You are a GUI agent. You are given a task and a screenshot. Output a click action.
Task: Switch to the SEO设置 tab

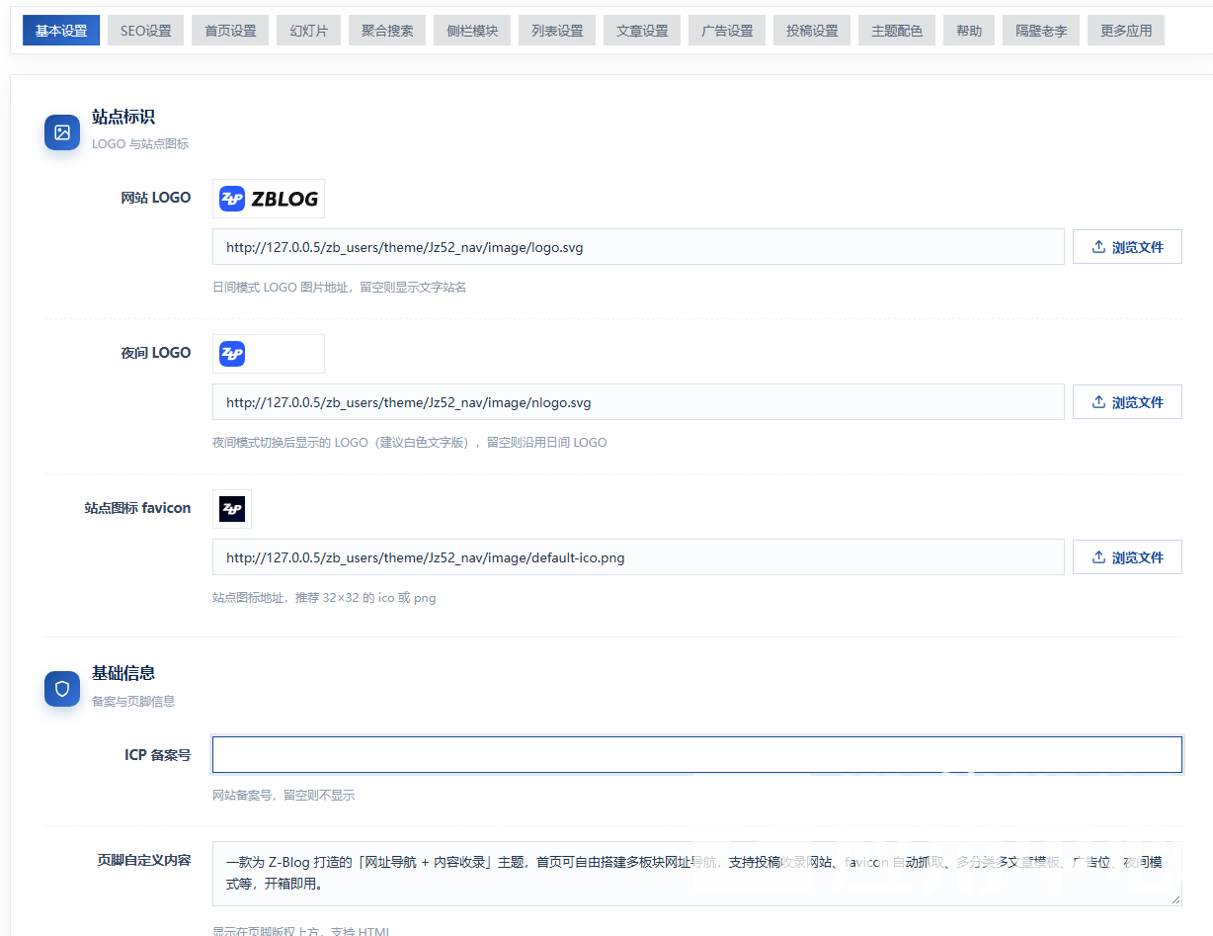click(x=146, y=31)
